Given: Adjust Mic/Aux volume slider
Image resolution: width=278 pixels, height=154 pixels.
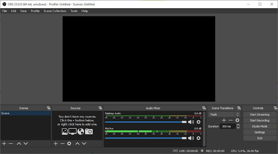Looking at the screenshot, I should [x=146, y=138].
